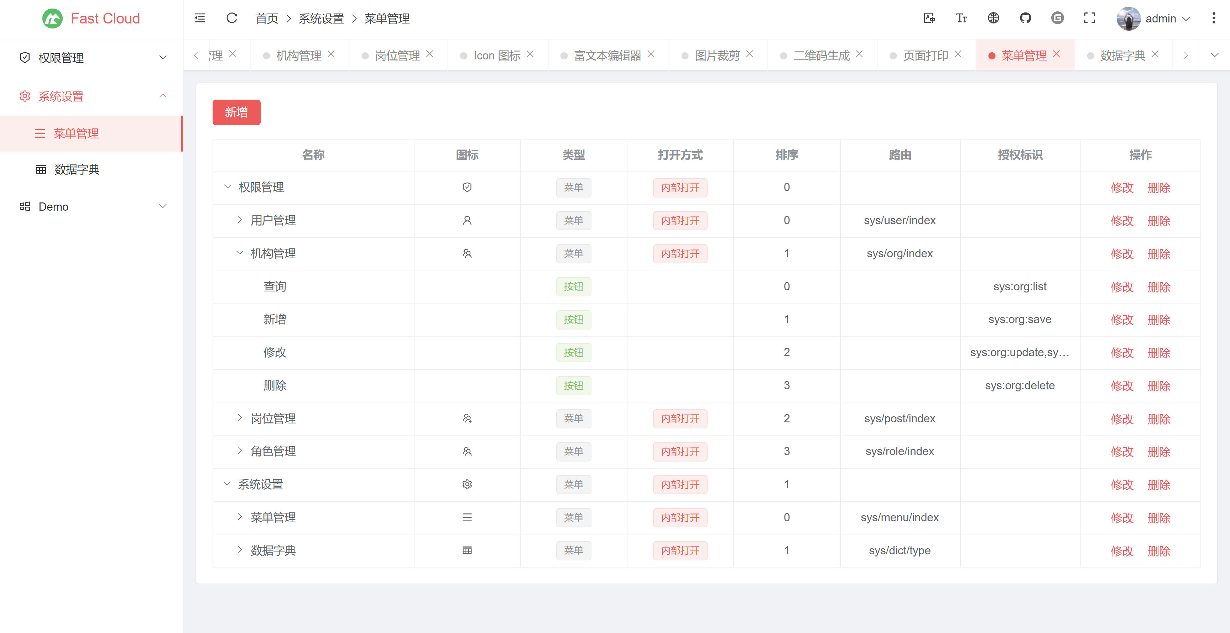The width and height of the screenshot is (1230, 633).
Task: Open the language translation icon
Action: [929, 18]
